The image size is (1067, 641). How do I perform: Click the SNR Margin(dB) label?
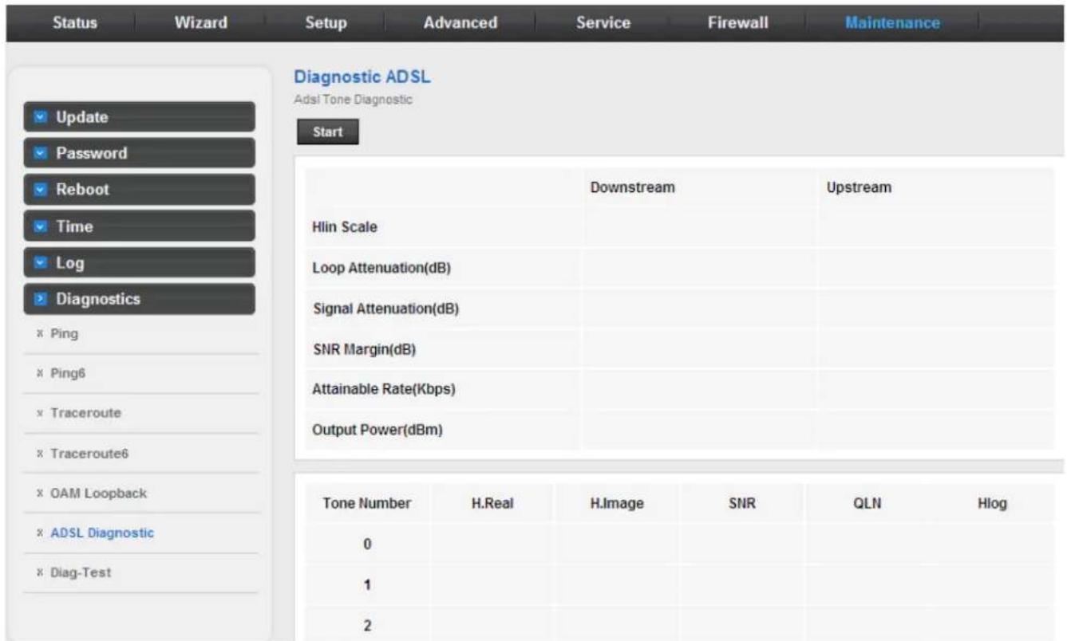[363, 349]
